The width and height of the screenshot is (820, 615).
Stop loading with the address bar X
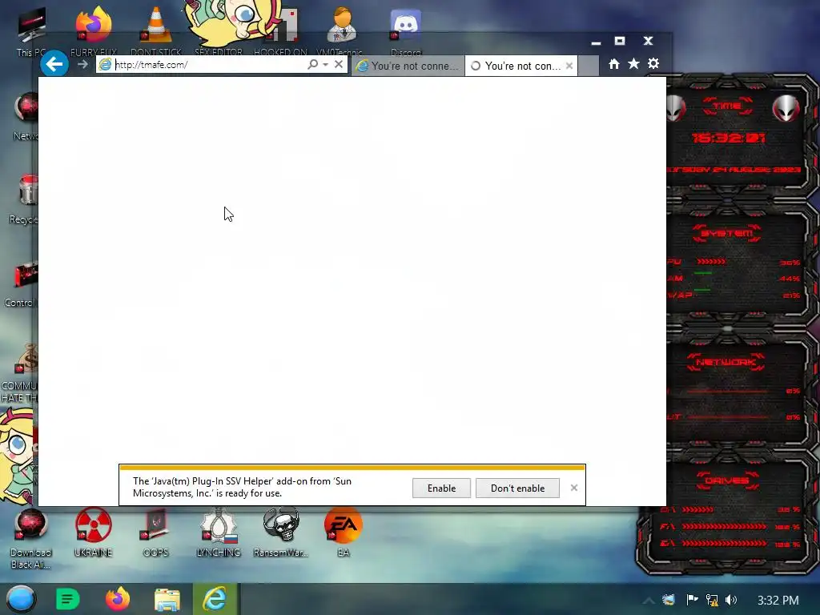[x=339, y=64]
